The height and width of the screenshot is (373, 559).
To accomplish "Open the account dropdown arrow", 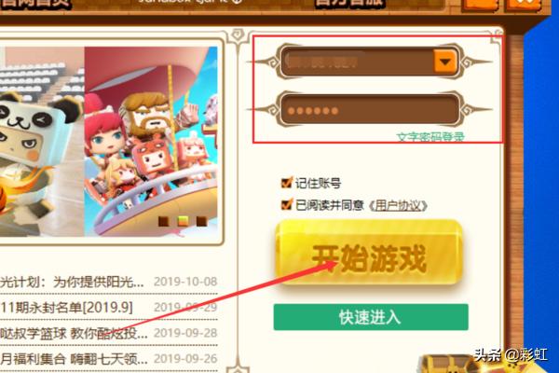I will (x=444, y=62).
